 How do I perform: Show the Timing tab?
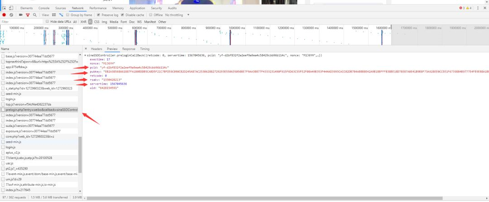click(145, 49)
